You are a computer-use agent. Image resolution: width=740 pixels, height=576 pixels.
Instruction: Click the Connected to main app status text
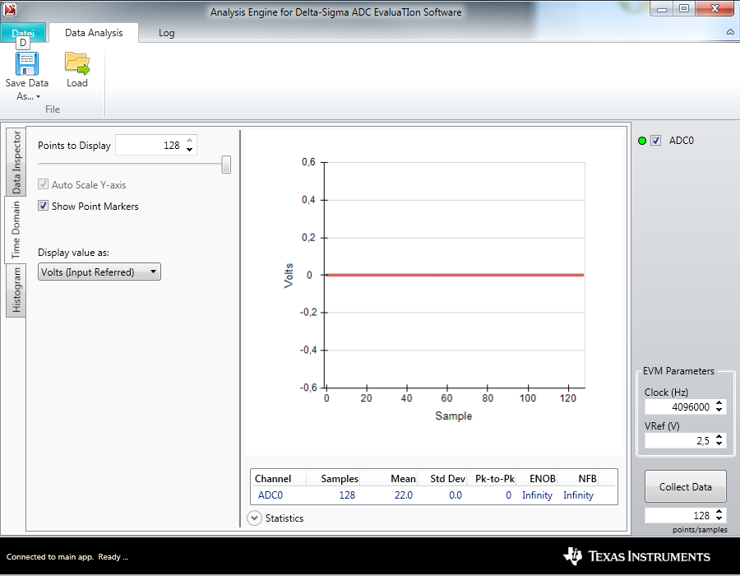click(x=67, y=556)
